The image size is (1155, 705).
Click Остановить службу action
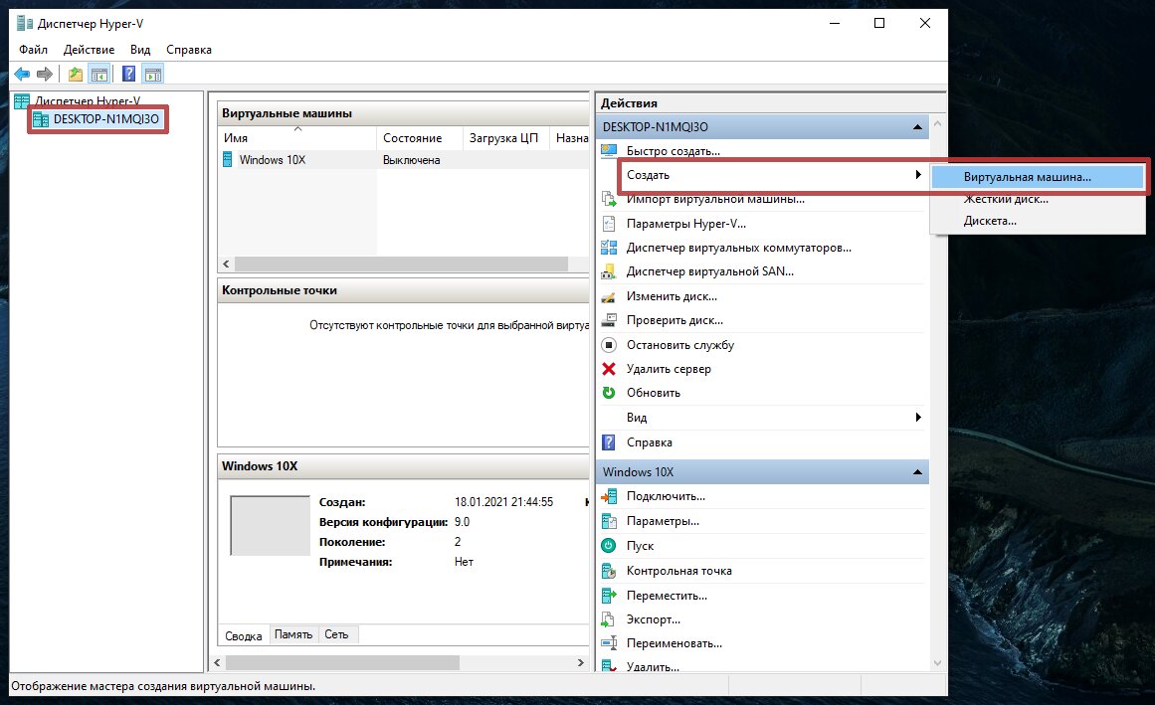click(679, 344)
